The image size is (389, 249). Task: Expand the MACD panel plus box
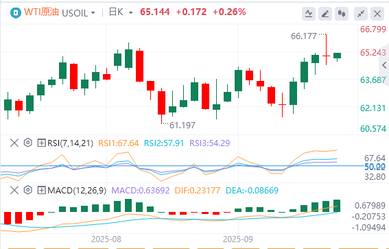(41, 190)
